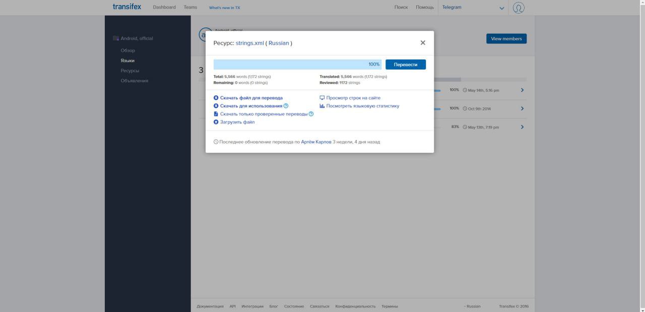Open Ресурсы in the sidebar
This screenshot has width=645, height=312.
pos(130,71)
